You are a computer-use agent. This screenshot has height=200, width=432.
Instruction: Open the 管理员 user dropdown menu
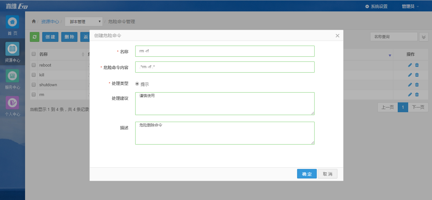click(410, 6)
